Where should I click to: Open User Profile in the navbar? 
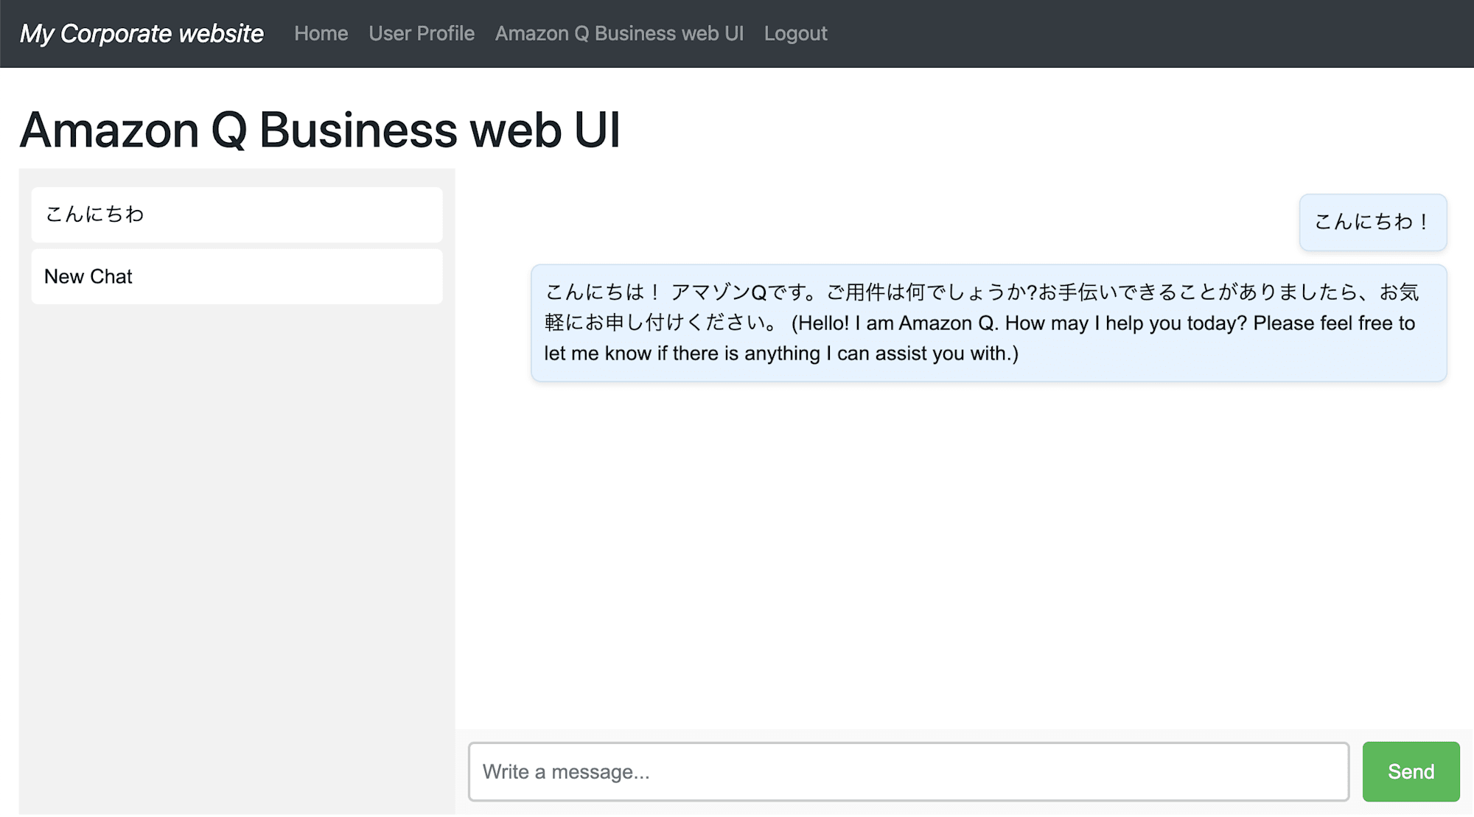(x=422, y=34)
